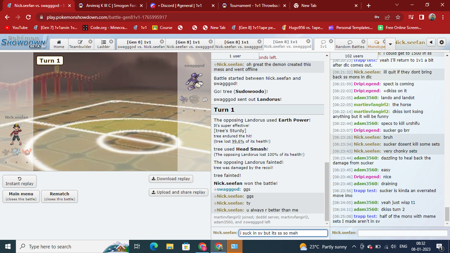Open the browser tab search chevron

(397, 5)
